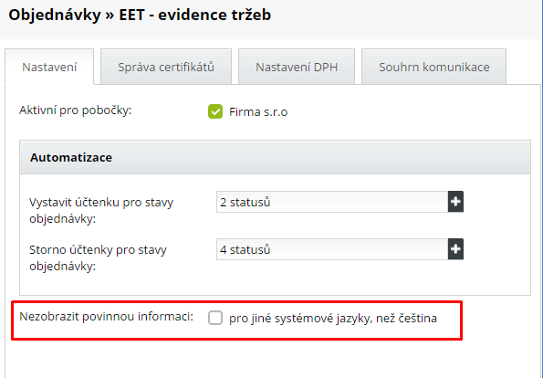Go to Souhrn komunikace tab
The height and width of the screenshot is (378, 543).
pyautogui.click(x=433, y=67)
